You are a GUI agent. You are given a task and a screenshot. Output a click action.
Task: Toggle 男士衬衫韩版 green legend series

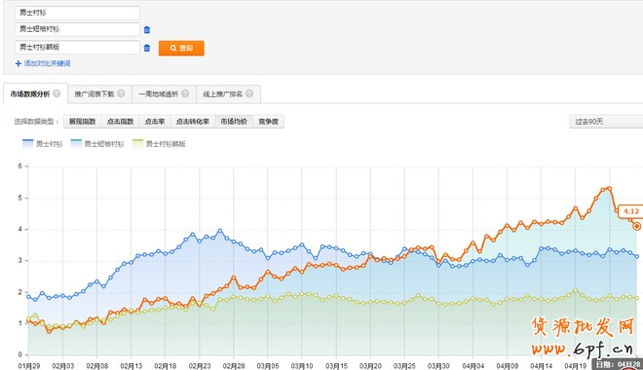point(159,143)
